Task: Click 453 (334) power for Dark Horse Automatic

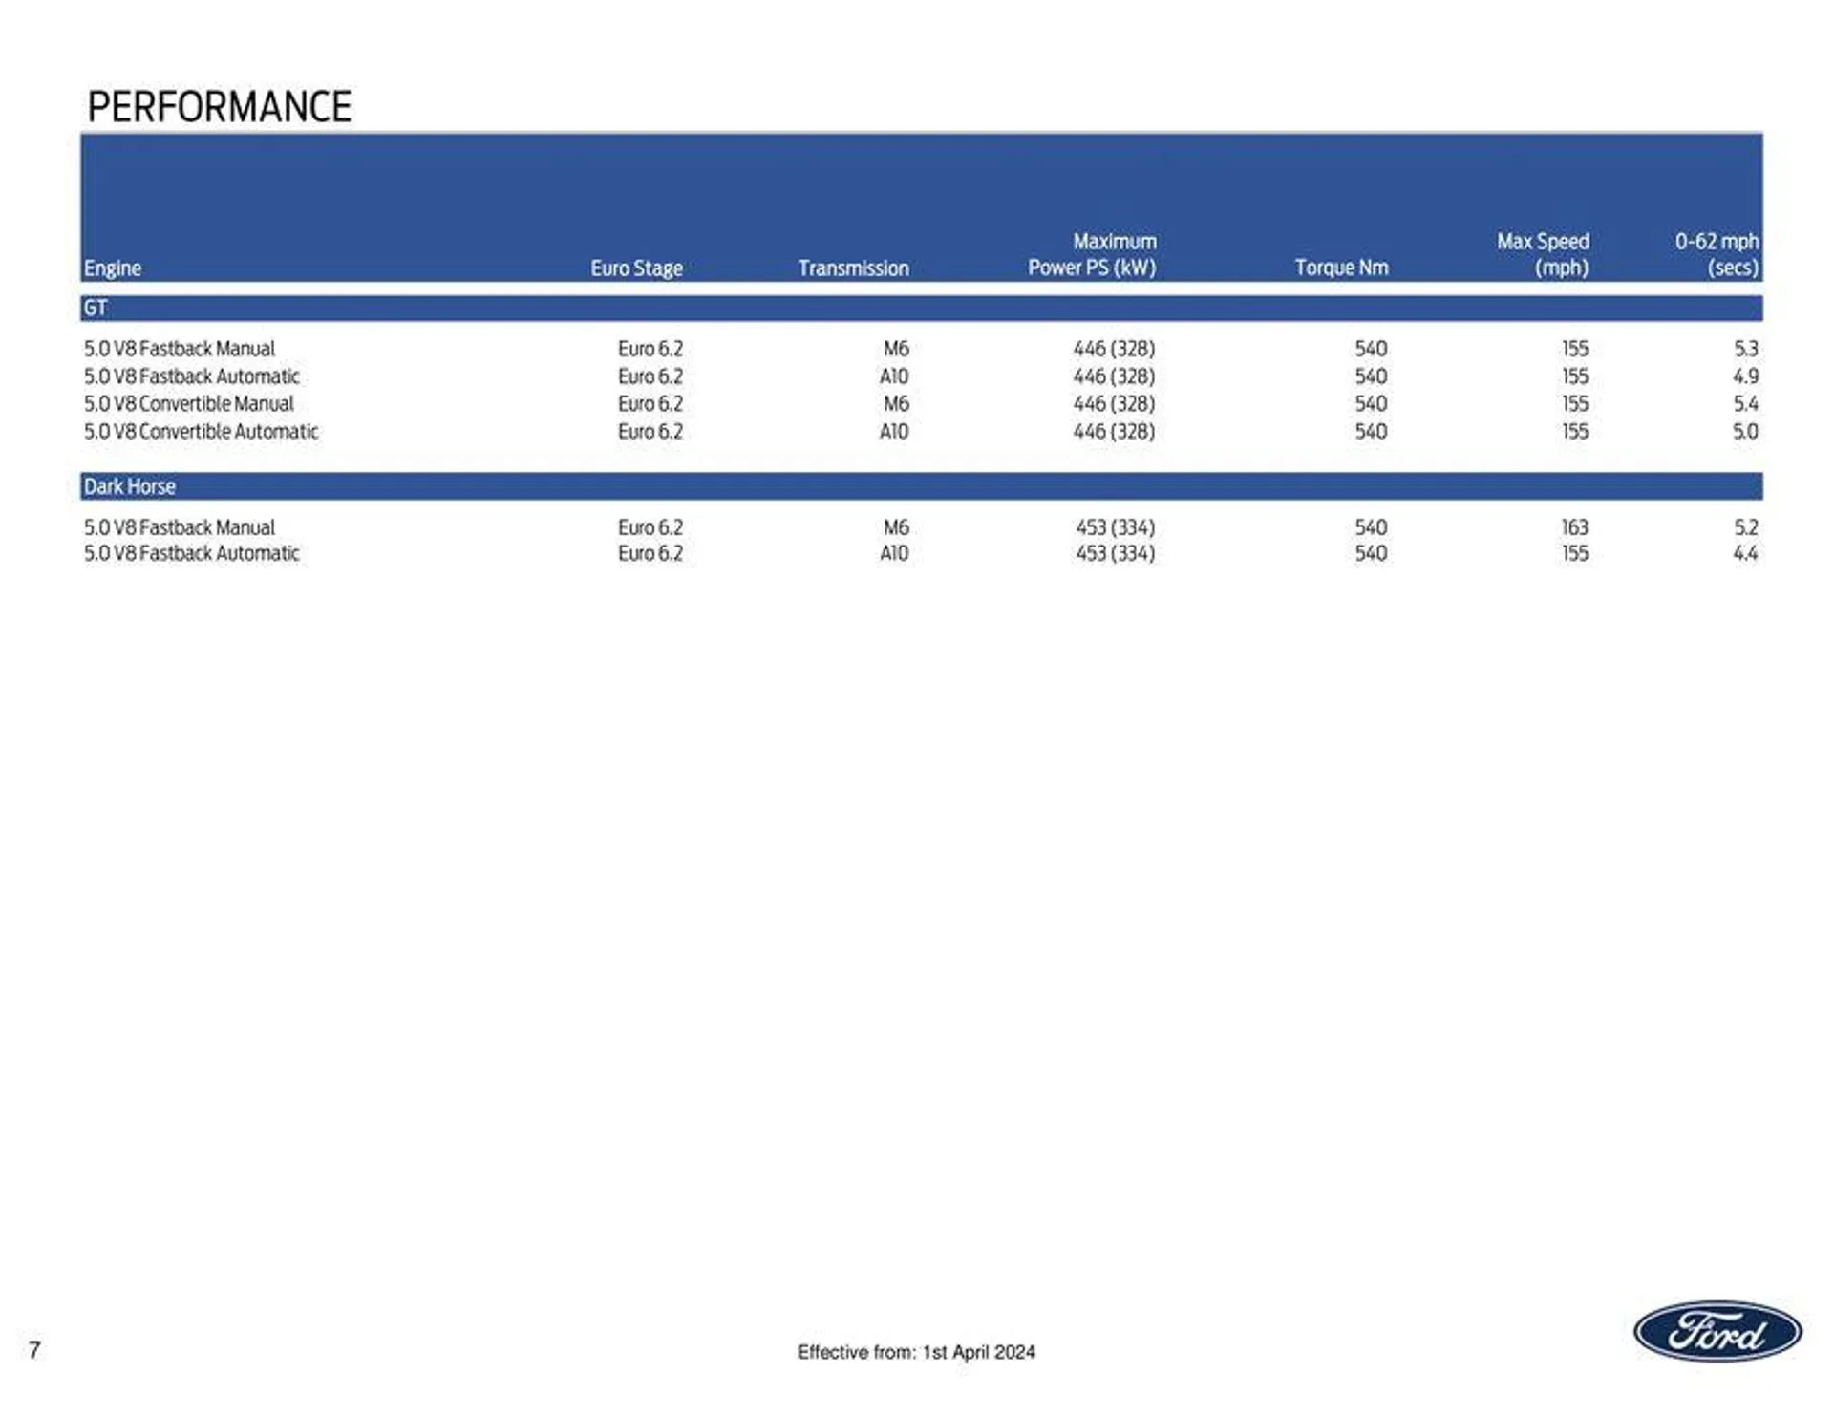Action: click(x=1116, y=553)
